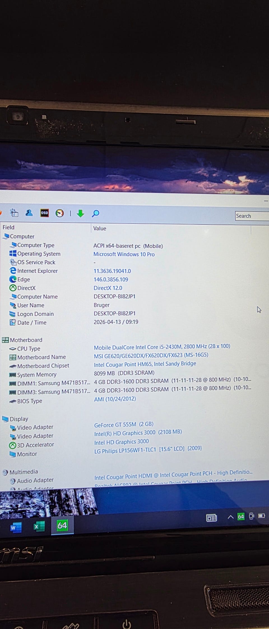Screen dimensions: 269x629
Task: Select the Audio Adapter field label
Action: point(35,481)
